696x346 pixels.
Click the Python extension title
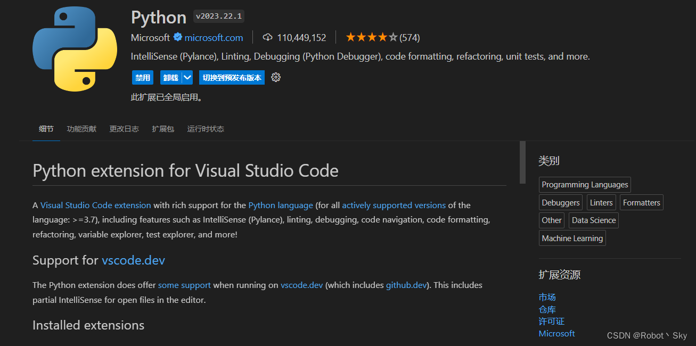[159, 17]
